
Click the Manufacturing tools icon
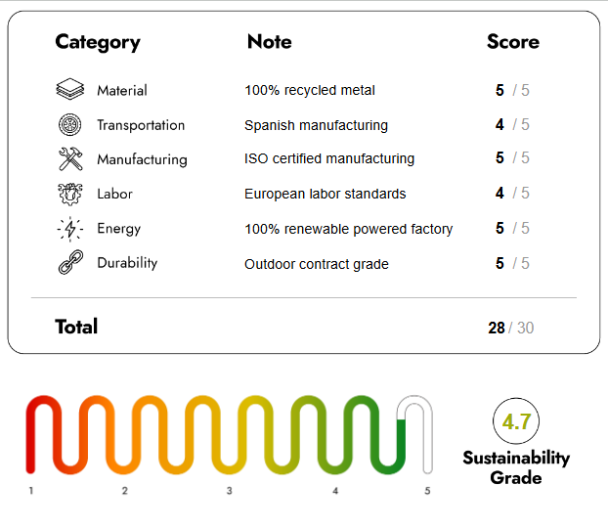coord(70,159)
